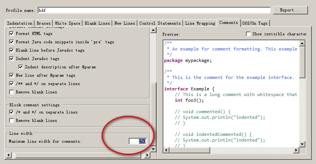
Task: Toggle Format HTML tags checkbox
Action: 11,34
